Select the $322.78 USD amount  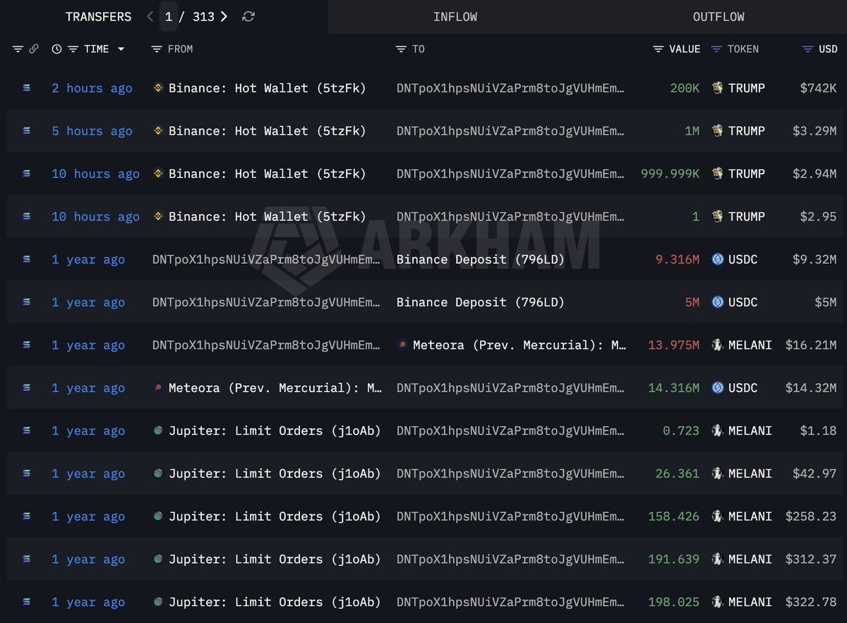810,602
